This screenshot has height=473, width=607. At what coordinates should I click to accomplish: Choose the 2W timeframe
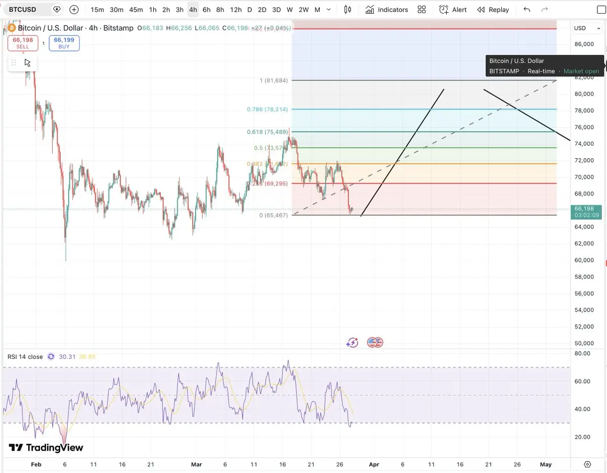(x=303, y=10)
